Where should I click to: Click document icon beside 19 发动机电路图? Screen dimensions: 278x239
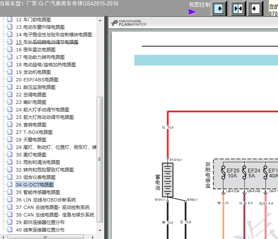(x=10, y=72)
